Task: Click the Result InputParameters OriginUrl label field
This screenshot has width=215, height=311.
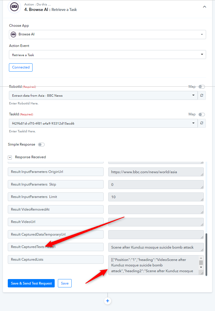Action: pyautogui.click(x=56, y=172)
